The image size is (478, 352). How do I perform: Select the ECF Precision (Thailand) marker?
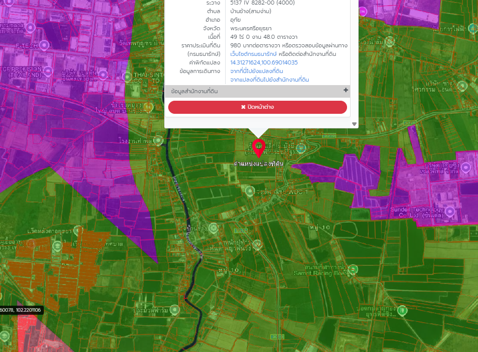click(x=48, y=72)
